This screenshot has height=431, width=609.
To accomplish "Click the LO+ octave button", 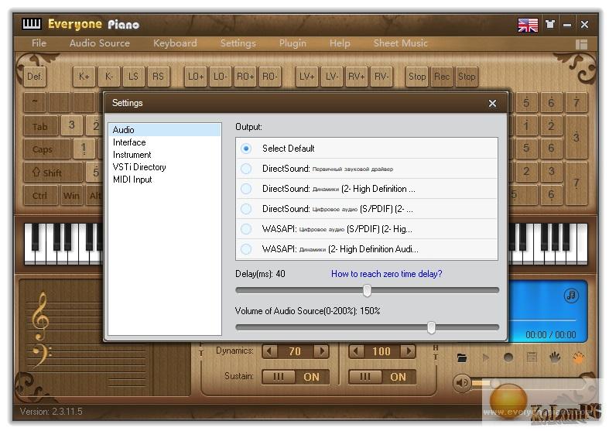I will coord(195,77).
